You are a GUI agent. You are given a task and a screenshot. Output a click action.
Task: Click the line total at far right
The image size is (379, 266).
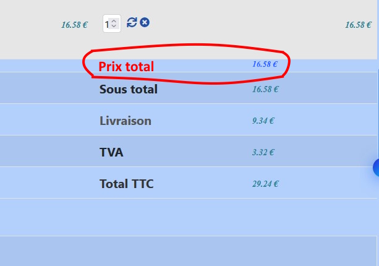click(x=358, y=25)
